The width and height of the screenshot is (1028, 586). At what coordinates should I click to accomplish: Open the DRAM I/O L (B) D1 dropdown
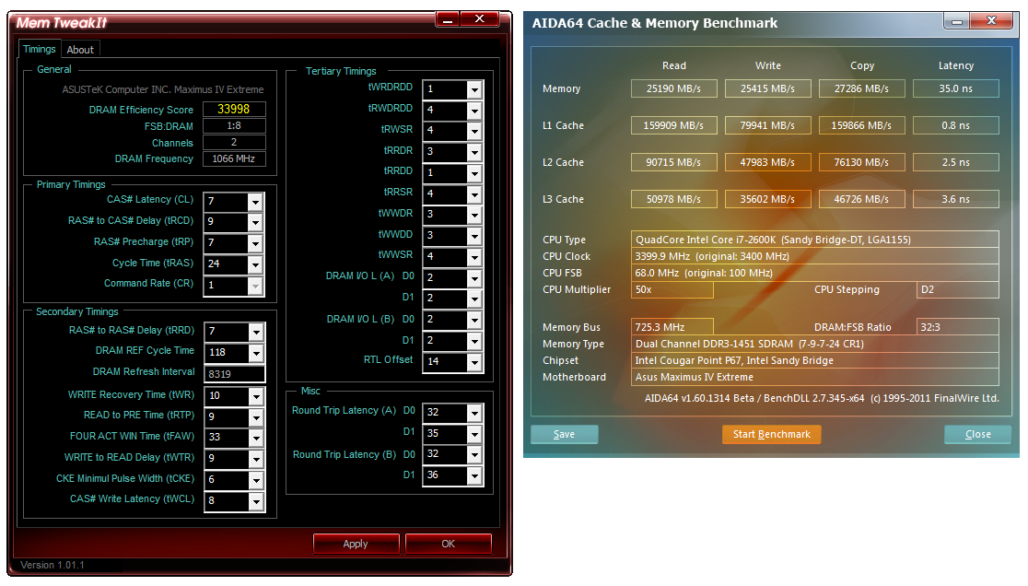[x=474, y=342]
